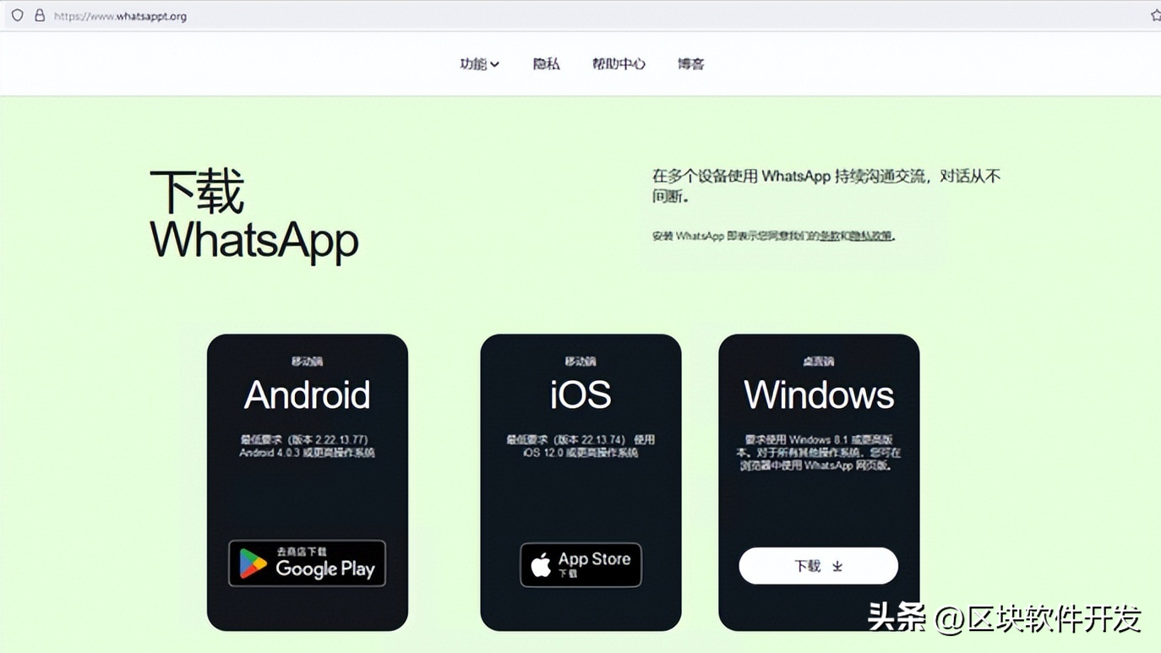This screenshot has height=653, width=1161.
Task: Follow the 隐私政策 link
Action: click(x=871, y=237)
